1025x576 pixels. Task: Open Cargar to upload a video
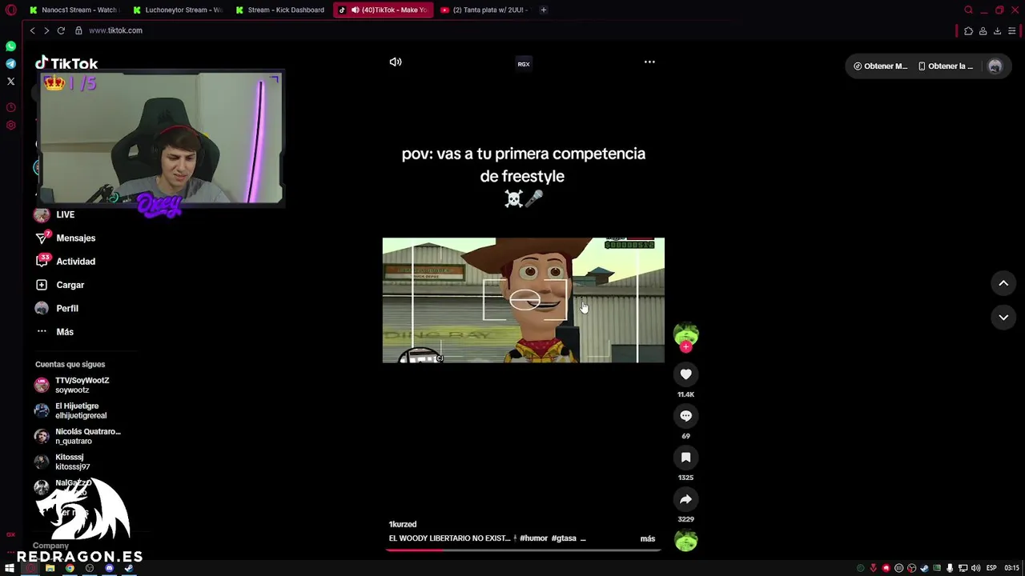[60, 285]
